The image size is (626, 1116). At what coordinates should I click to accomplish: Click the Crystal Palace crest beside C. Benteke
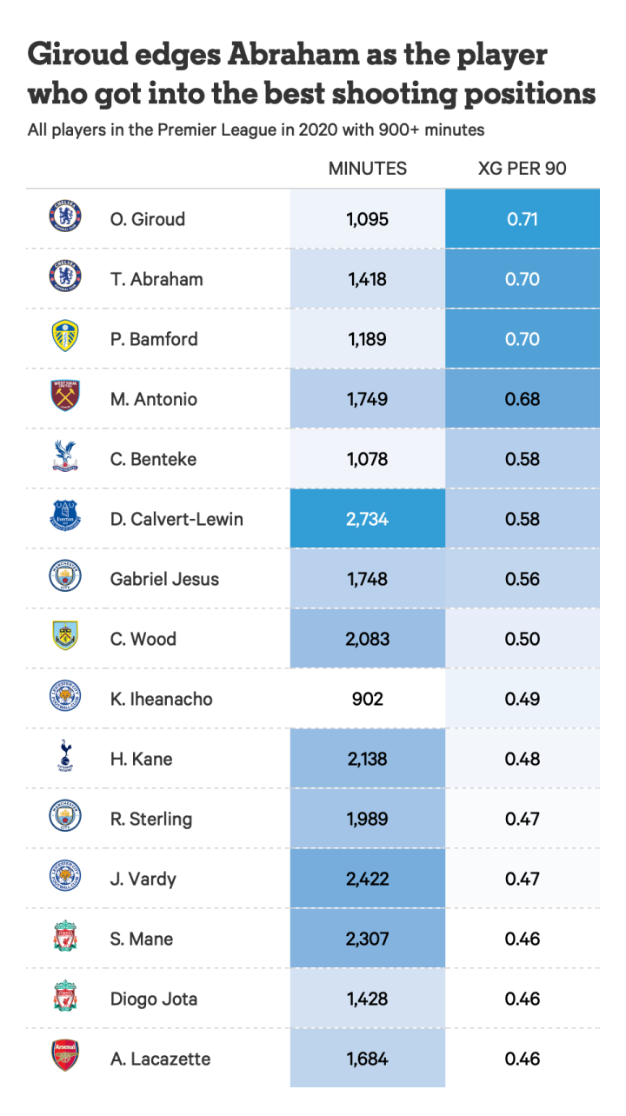(65, 456)
